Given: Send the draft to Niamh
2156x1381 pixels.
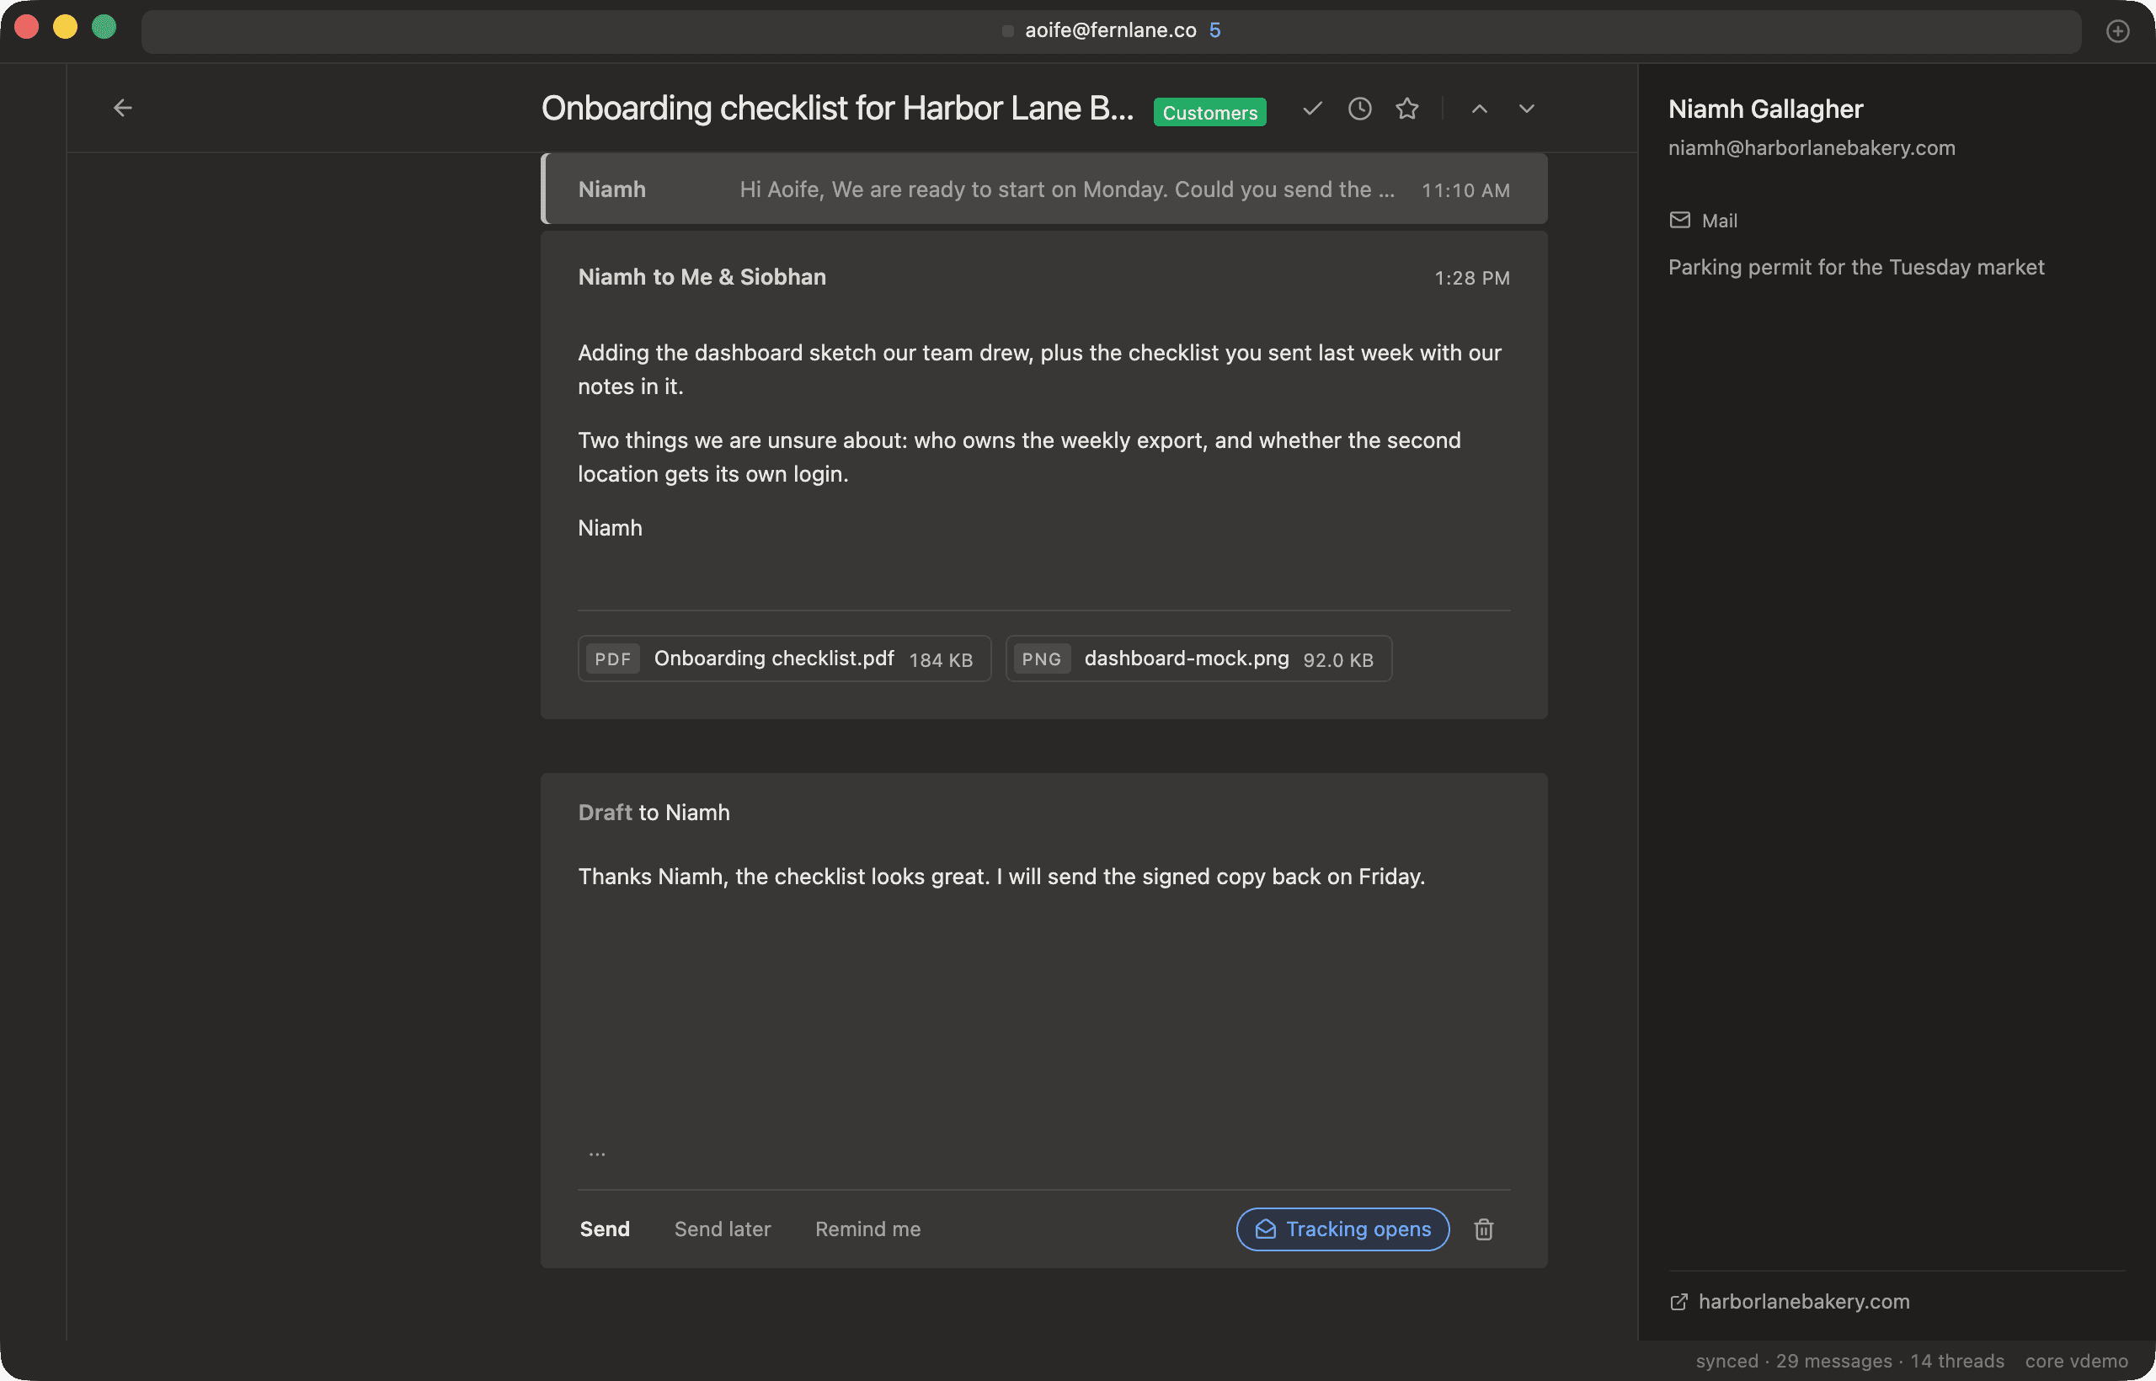Looking at the screenshot, I should [x=605, y=1229].
